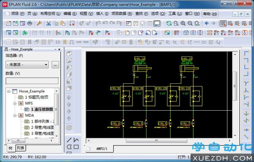Click the next page arrow icon
Image resolution: width=254 pixels, height=162 pixels.
[155, 33]
